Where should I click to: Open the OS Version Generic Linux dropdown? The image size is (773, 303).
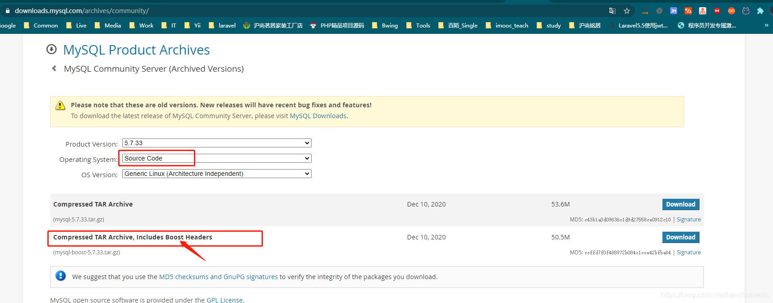217,174
